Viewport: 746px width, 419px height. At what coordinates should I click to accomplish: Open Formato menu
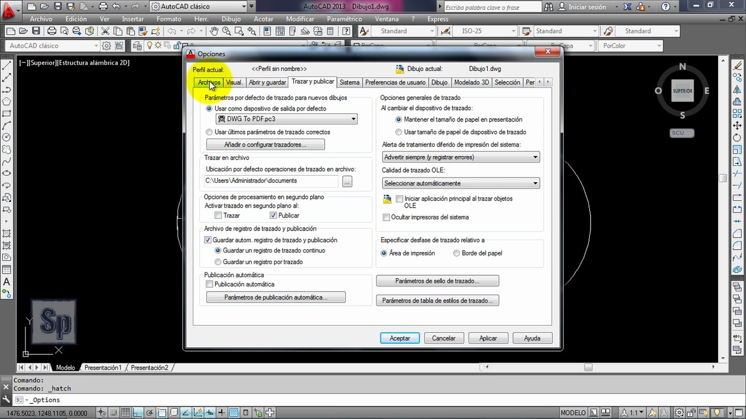[169, 19]
